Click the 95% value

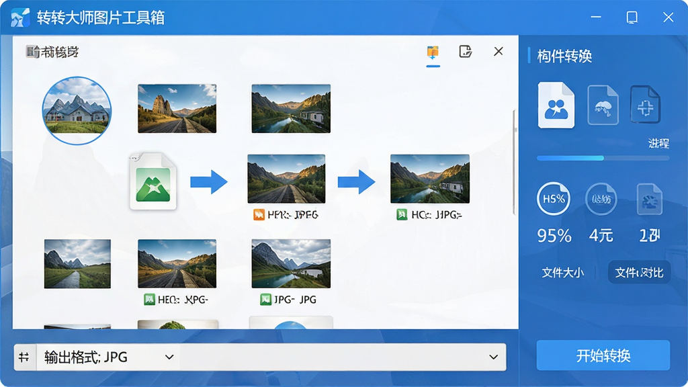pos(554,236)
